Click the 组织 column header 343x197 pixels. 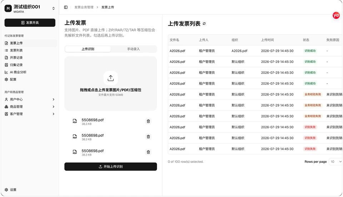pos(235,40)
